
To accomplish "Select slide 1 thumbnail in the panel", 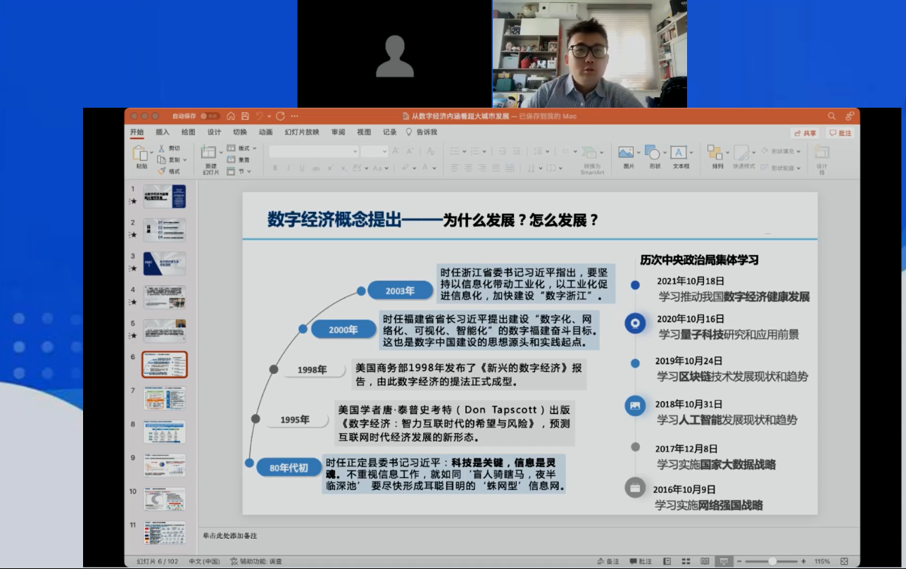I will 165,196.
